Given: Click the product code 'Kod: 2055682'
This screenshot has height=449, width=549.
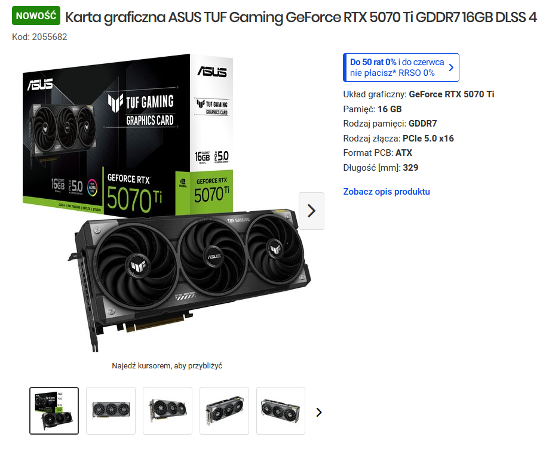Looking at the screenshot, I should (39, 37).
